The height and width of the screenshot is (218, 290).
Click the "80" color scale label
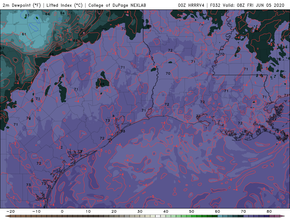pyautogui.click(x=269, y=211)
